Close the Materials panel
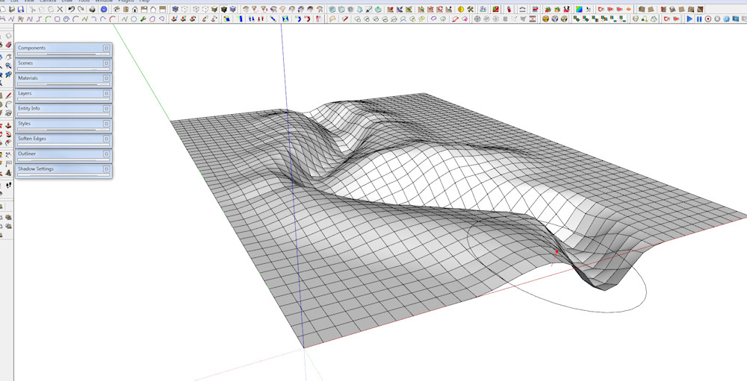The width and height of the screenshot is (747, 381). point(106,78)
